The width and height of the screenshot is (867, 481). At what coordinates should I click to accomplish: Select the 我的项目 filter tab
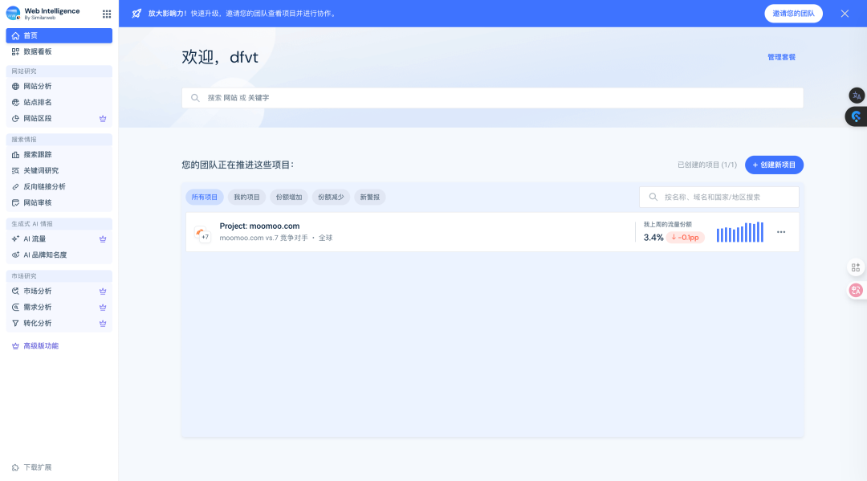click(x=246, y=197)
